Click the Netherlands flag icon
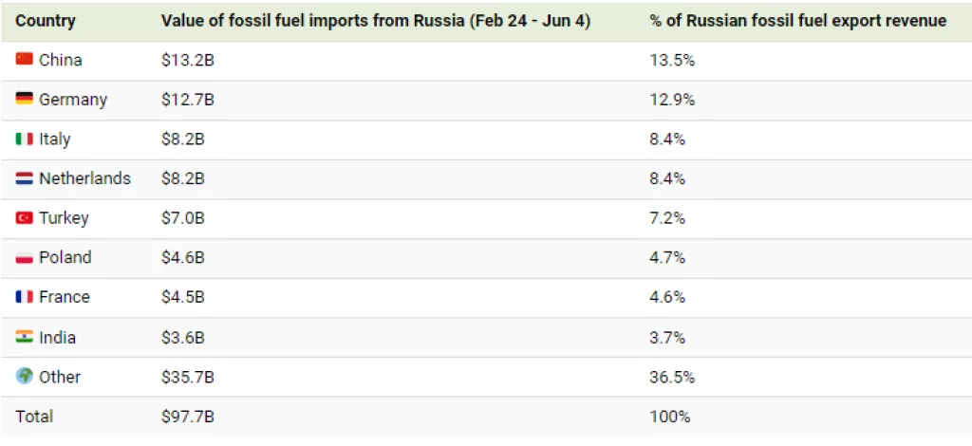Viewport: 972px width, 446px height. (x=25, y=178)
